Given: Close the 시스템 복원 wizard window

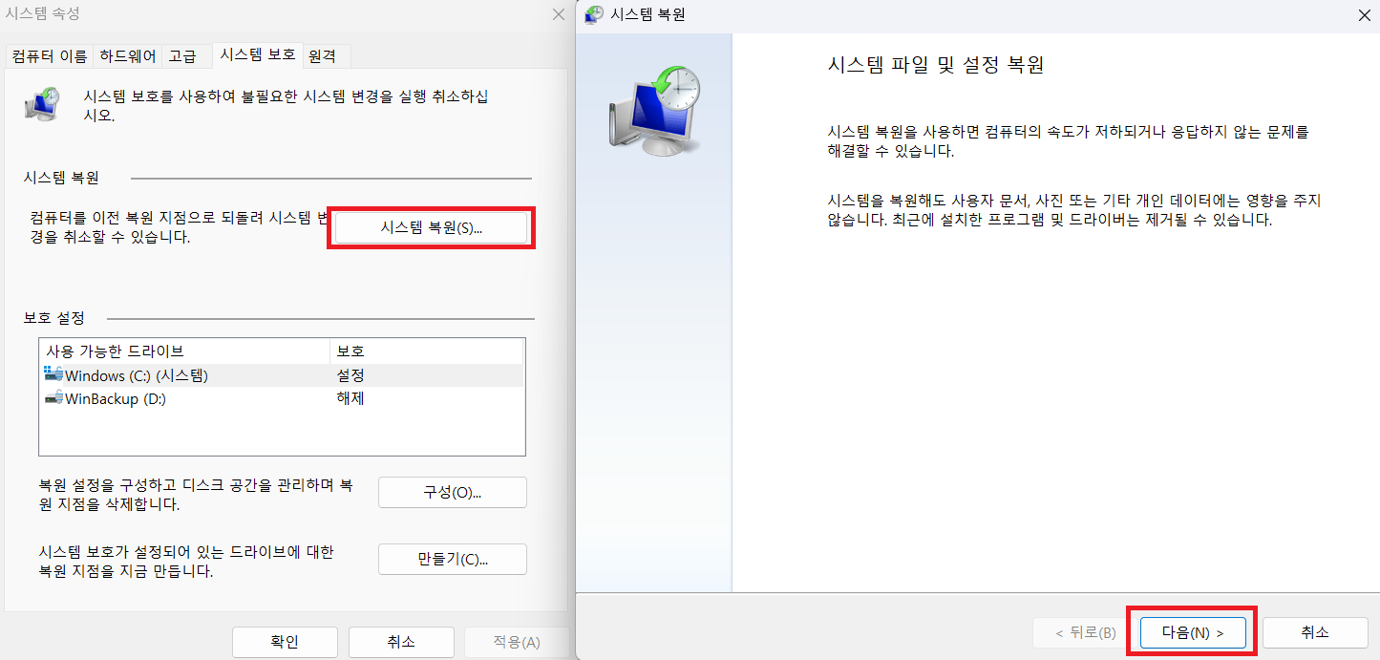Looking at the screenshot, I should point(1364,14).
